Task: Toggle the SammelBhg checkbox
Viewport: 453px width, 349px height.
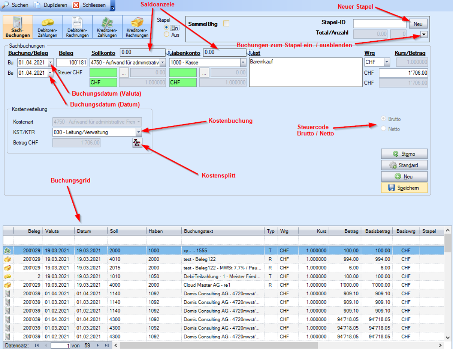Action: 226,24
